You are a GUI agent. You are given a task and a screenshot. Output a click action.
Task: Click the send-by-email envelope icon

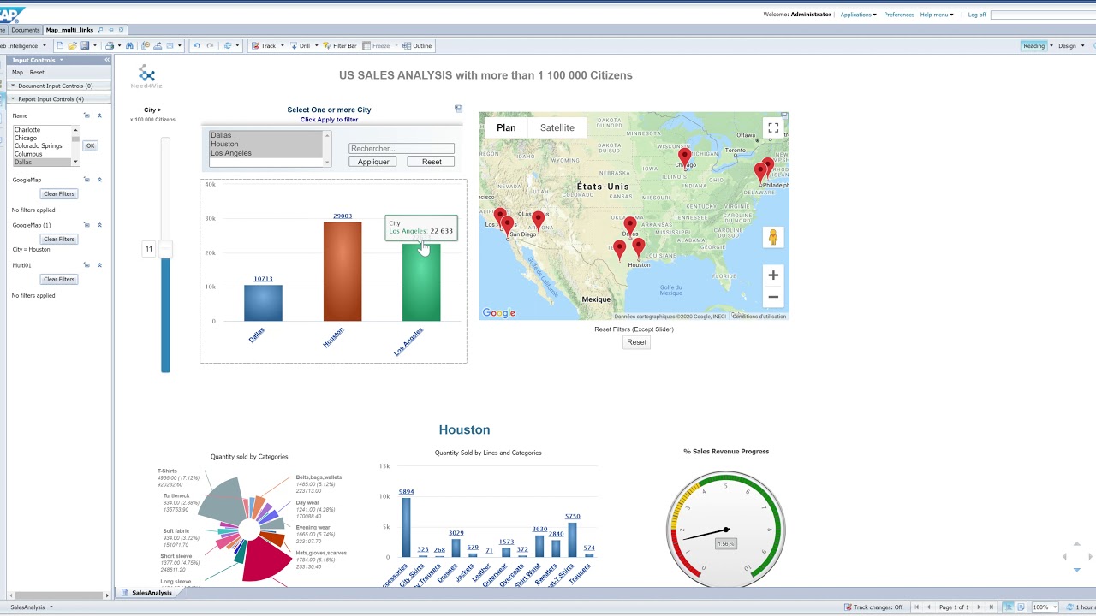click(170, 45)
